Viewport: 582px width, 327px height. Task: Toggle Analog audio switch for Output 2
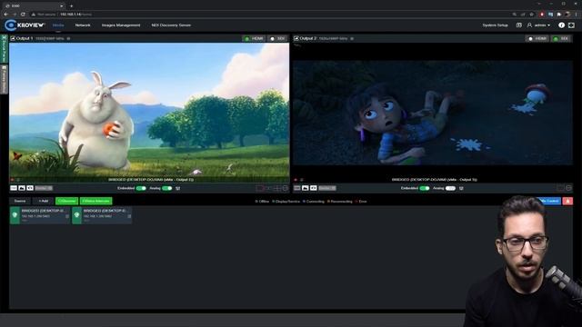point(450,188)
